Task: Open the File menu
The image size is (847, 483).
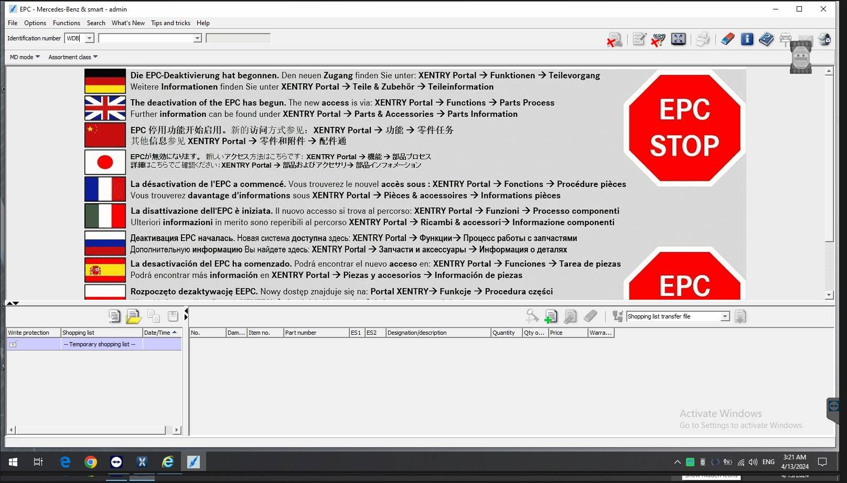Action: pyautogui.click(x=13, y=23)
